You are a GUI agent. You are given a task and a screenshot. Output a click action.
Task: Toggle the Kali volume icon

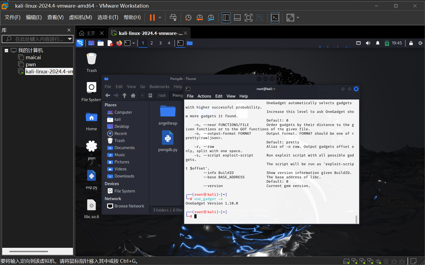click(x=368, y=43)
